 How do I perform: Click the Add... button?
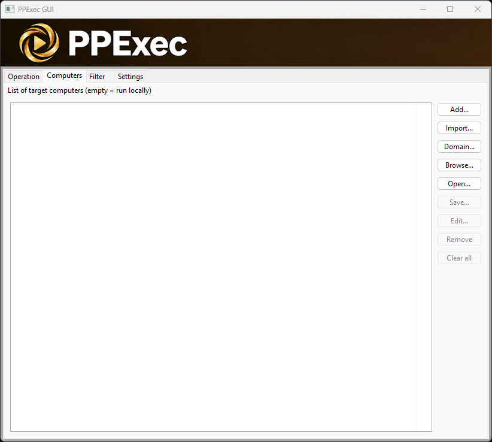pos(459,110)
